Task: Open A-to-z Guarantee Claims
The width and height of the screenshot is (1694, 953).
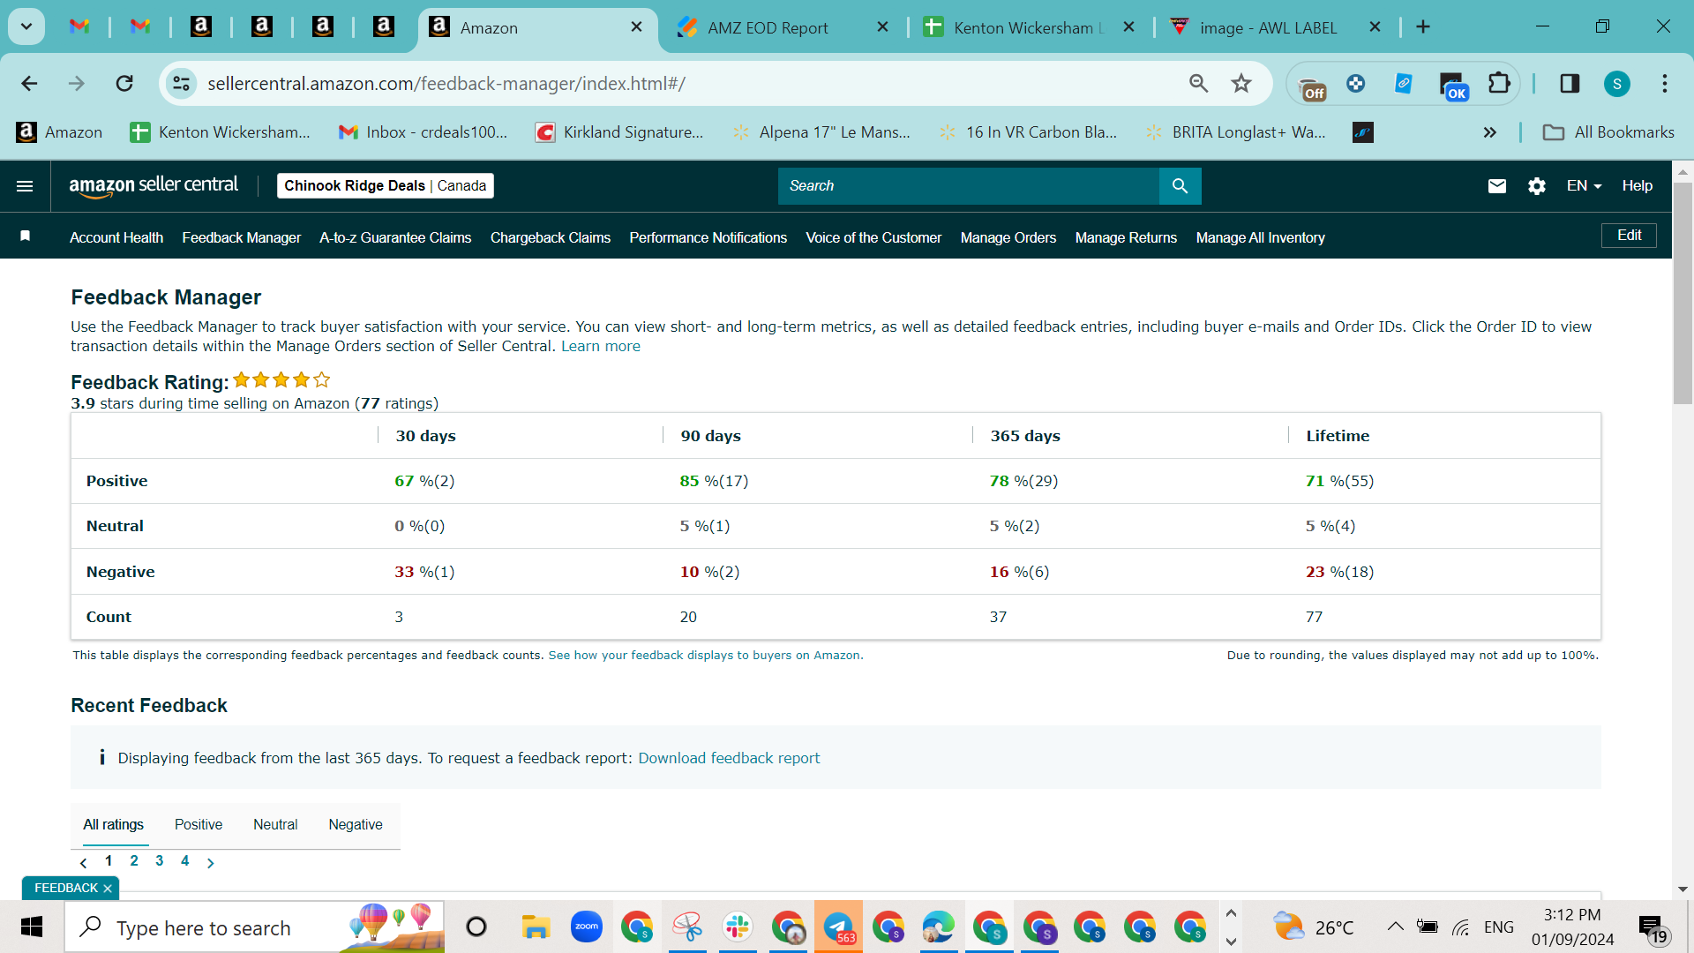Action: (x=395, y=238)
